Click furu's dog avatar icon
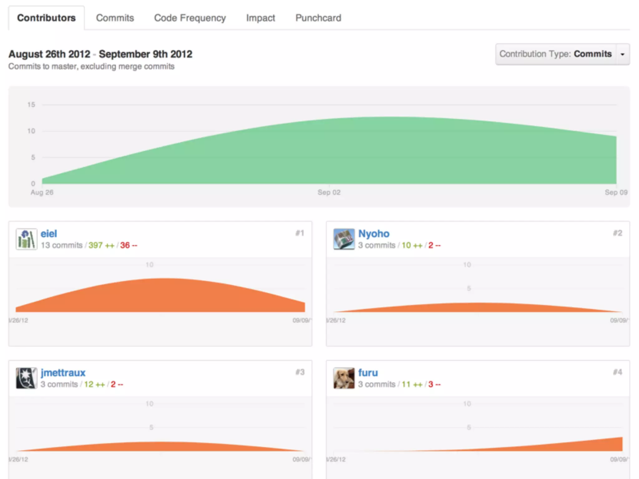639x479 pixels. (x=344, y=378)
